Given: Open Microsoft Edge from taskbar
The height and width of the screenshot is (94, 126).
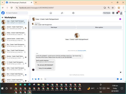Looking at the screenshot, I should click(x=29, y=85).
